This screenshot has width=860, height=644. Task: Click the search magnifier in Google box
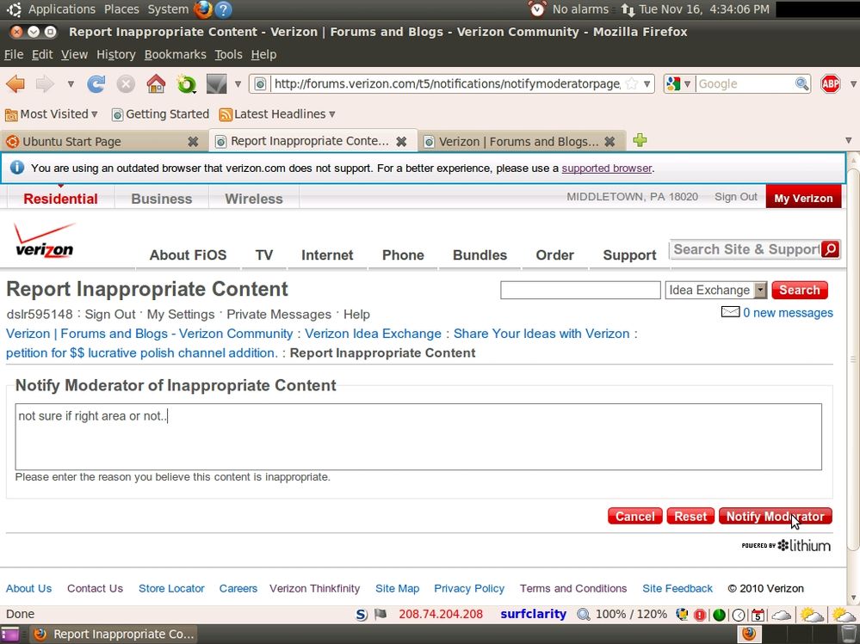click(x=801, y=83)
